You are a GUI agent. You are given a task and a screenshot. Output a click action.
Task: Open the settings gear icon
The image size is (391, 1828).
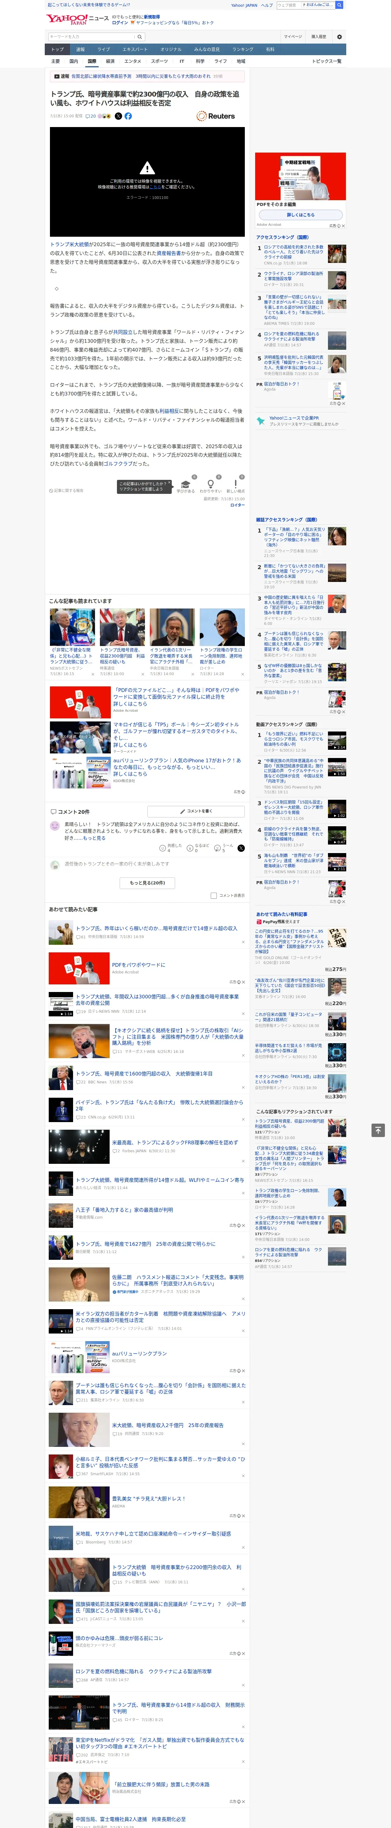(x=339, y=36)
